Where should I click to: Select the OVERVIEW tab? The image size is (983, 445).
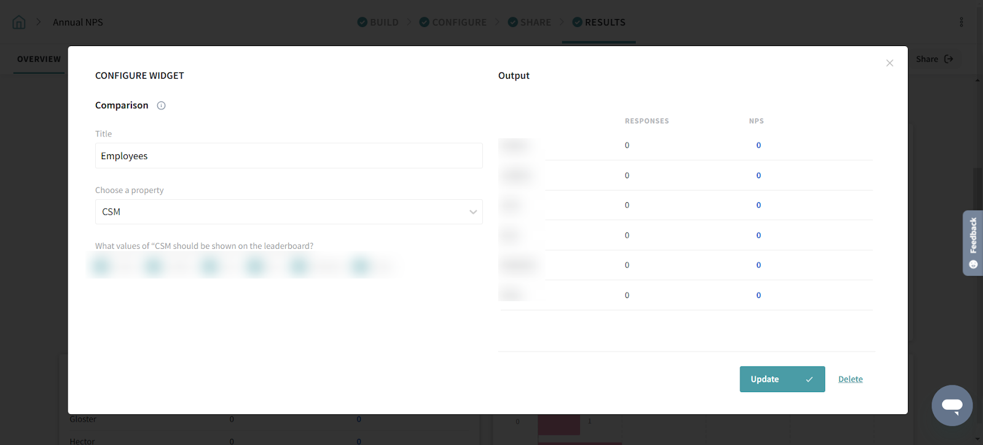(39, 59)
